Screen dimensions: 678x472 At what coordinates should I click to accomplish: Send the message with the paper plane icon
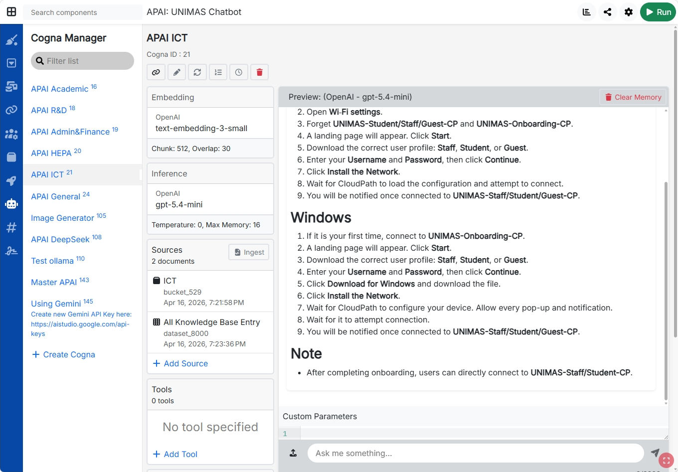[655, 453]
